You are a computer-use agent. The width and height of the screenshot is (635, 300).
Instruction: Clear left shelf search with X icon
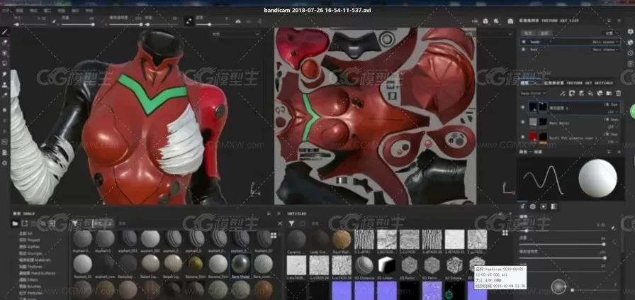[279, 223]
